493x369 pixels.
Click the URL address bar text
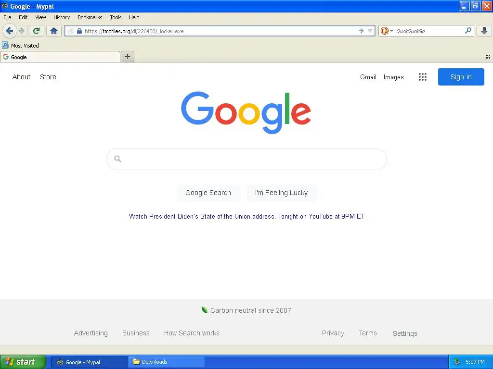pos(134,31)
